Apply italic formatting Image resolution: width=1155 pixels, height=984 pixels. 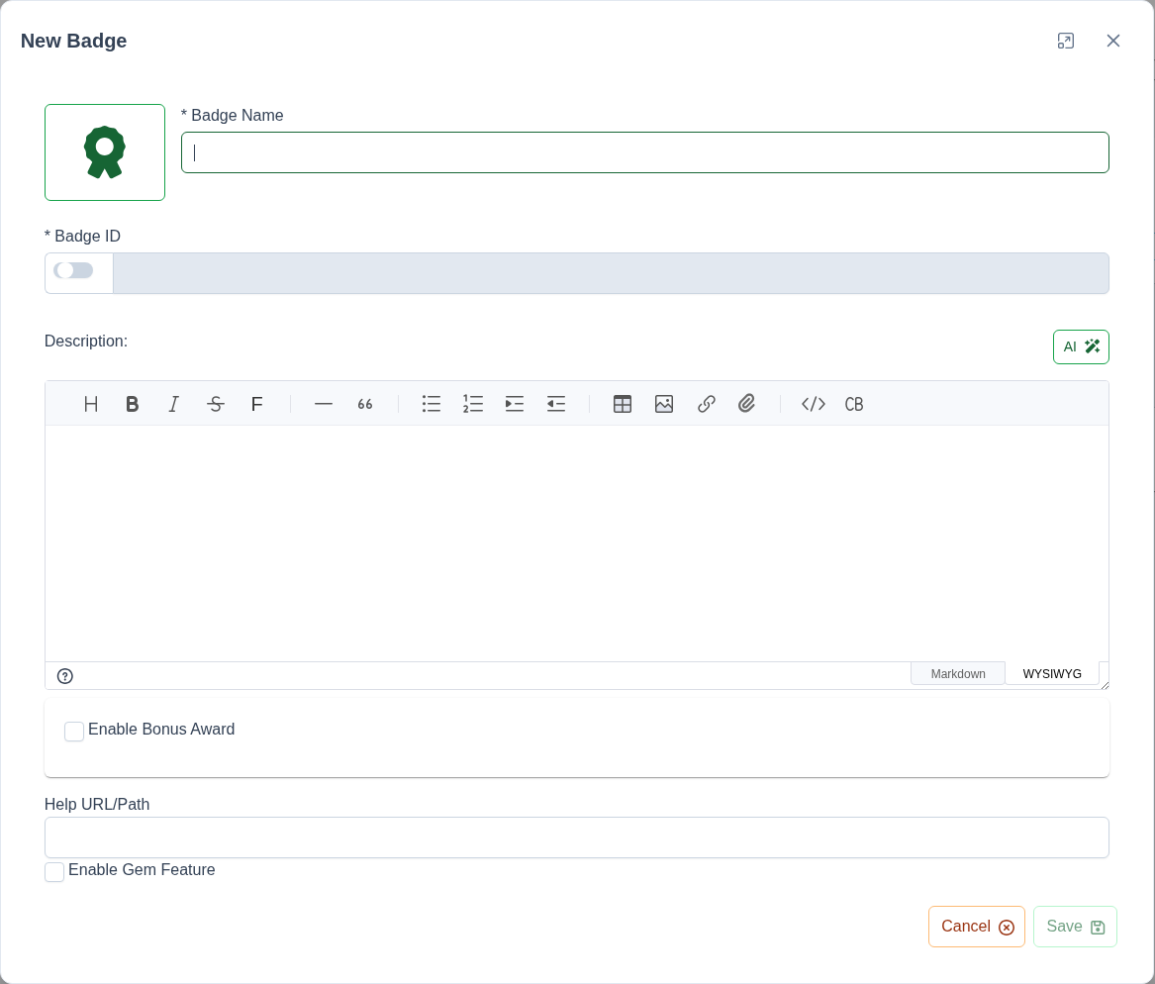(x=174, y=404)
